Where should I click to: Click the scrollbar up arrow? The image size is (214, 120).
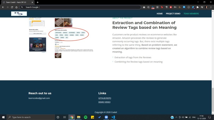click(213, 11)
